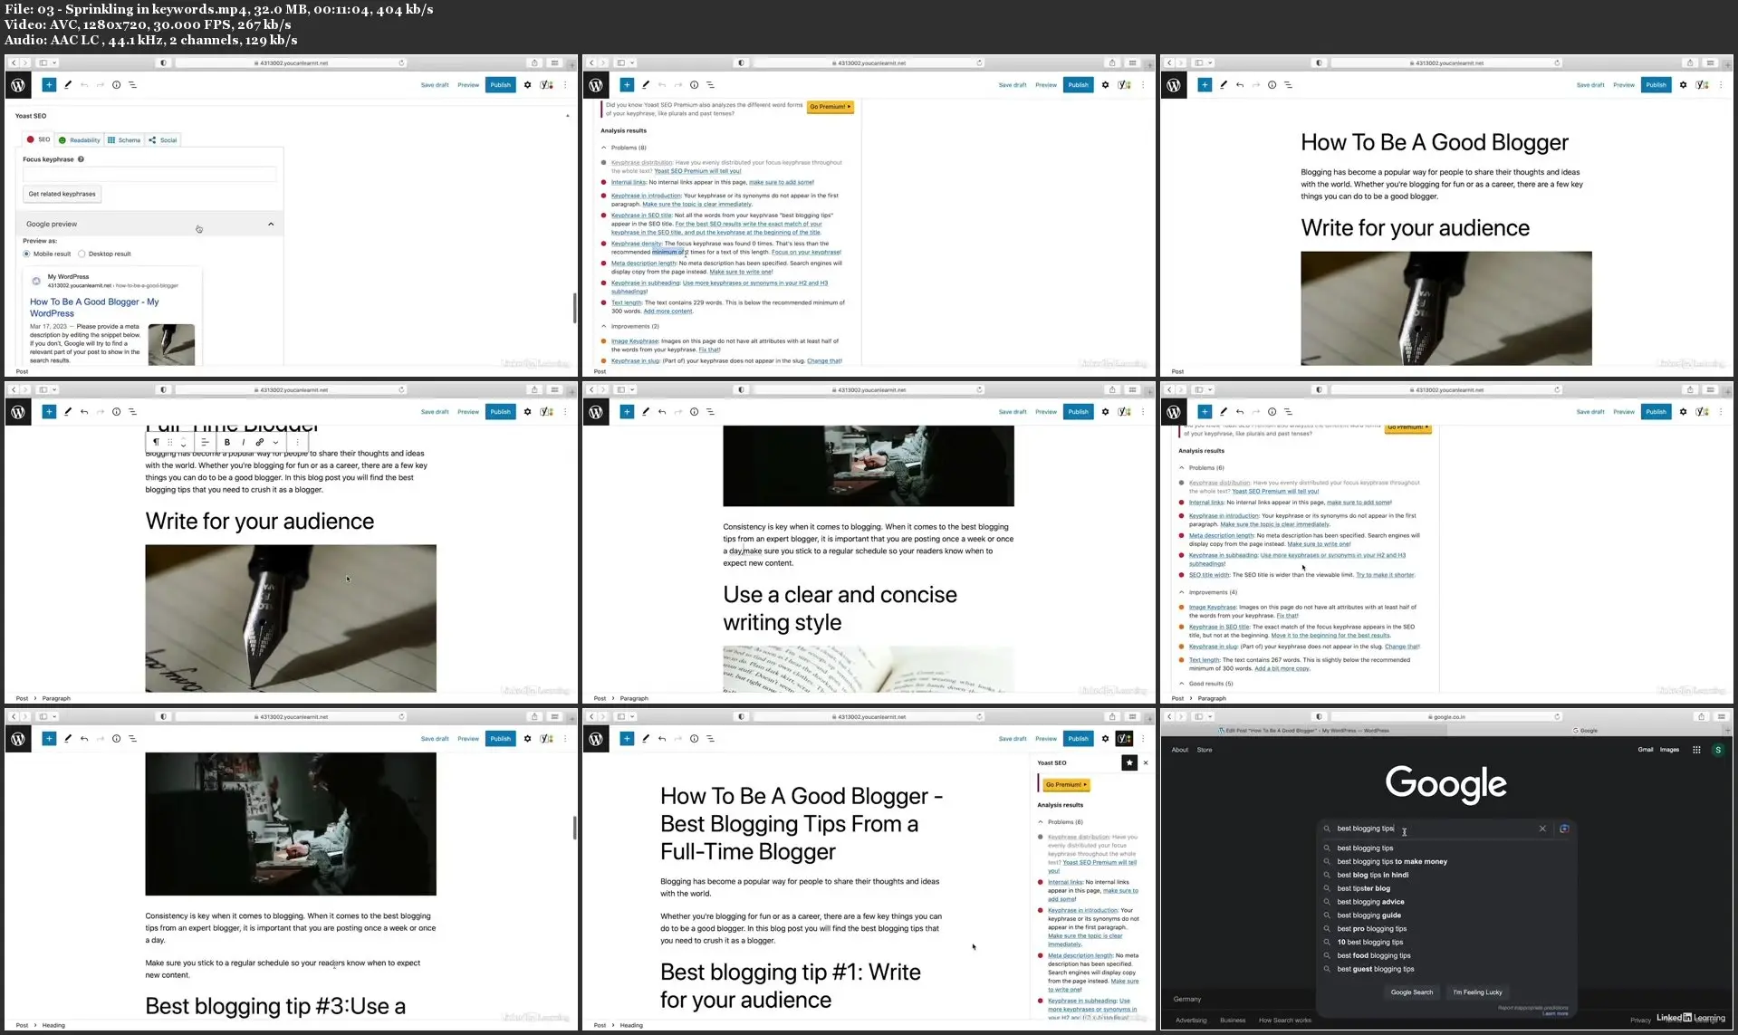Switch to the Schema tab

click(124, 139)
